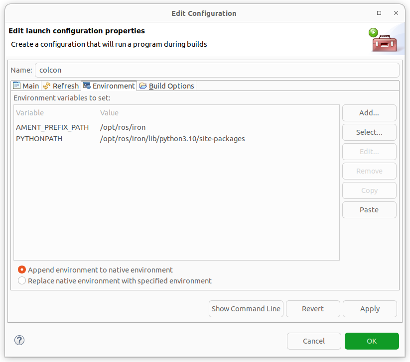The width and height of the screenshot is (410, 362).
Task: Click the help question mark icon
Action: (19, 340)
